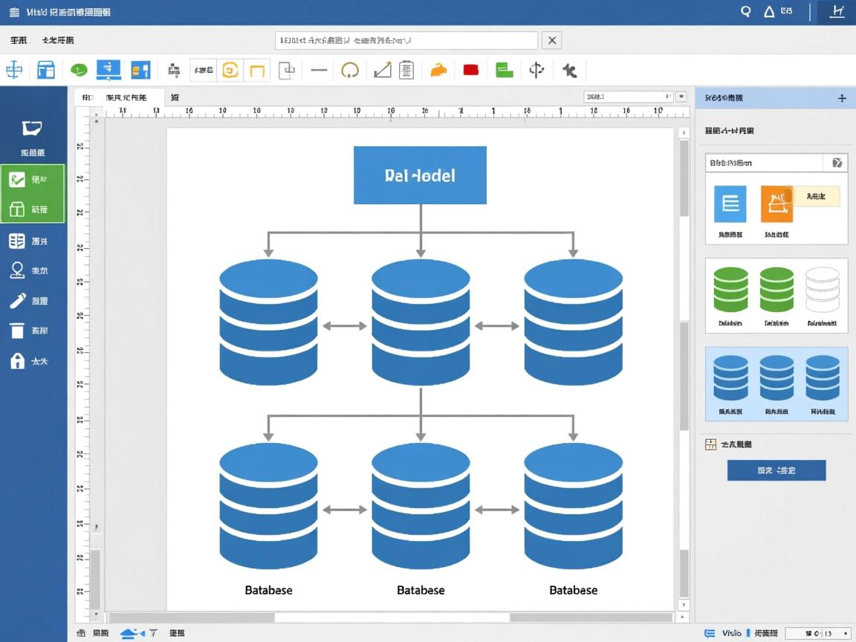Toggle the green checkmark item in sidebar
Image resolution: width=856 pixels, height=642 pixels.
[18, 180]
